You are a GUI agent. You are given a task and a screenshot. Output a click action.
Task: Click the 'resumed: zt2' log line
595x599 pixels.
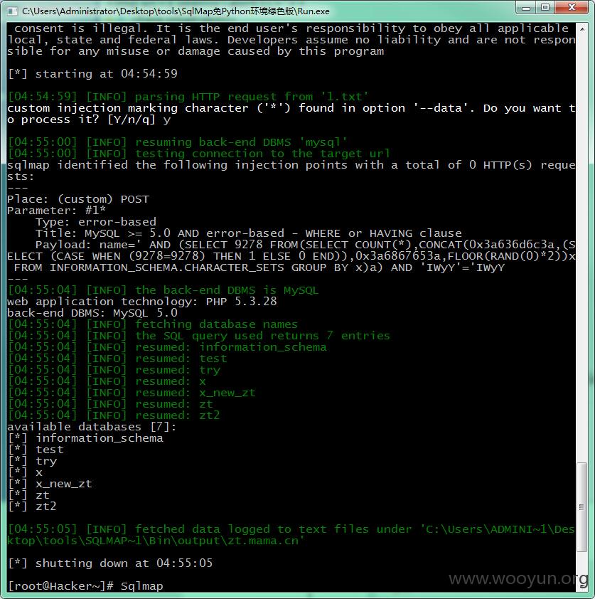(114, 415)
